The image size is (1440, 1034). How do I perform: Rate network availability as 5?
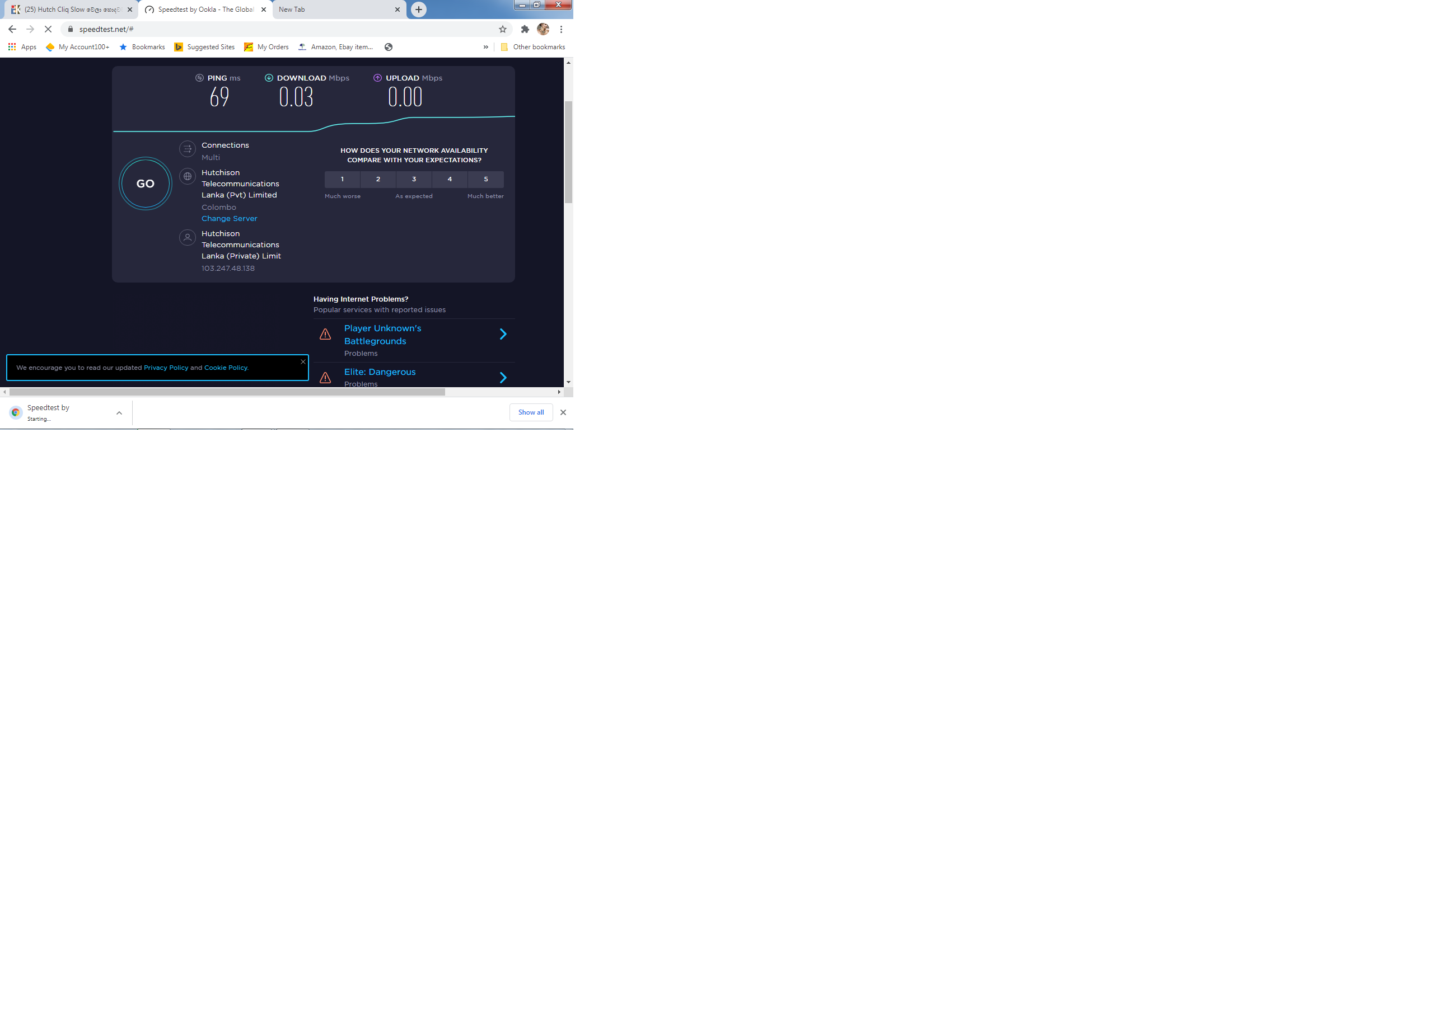click(x=486, y=180)
